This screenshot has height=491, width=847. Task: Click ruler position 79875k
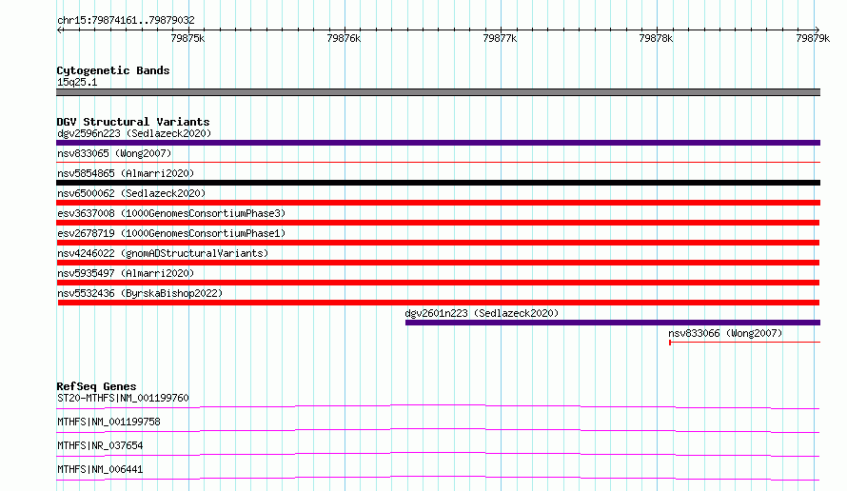187,38
